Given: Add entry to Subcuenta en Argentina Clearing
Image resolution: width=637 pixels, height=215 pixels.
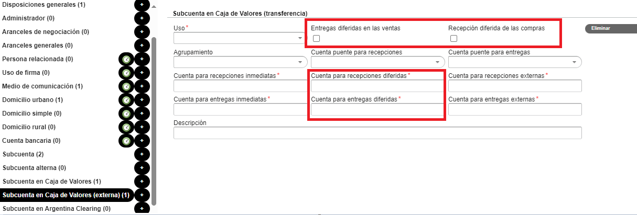Looking at the screenshot, I should pos(142,209).
